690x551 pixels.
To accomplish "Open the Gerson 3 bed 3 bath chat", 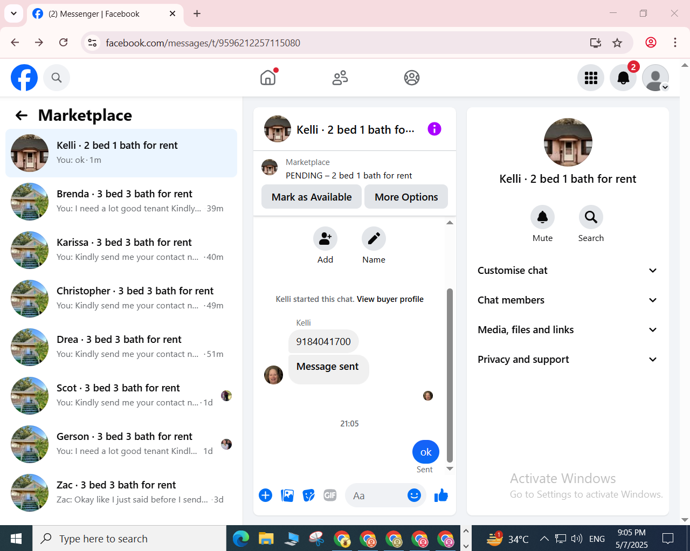I will pos(121,444).
